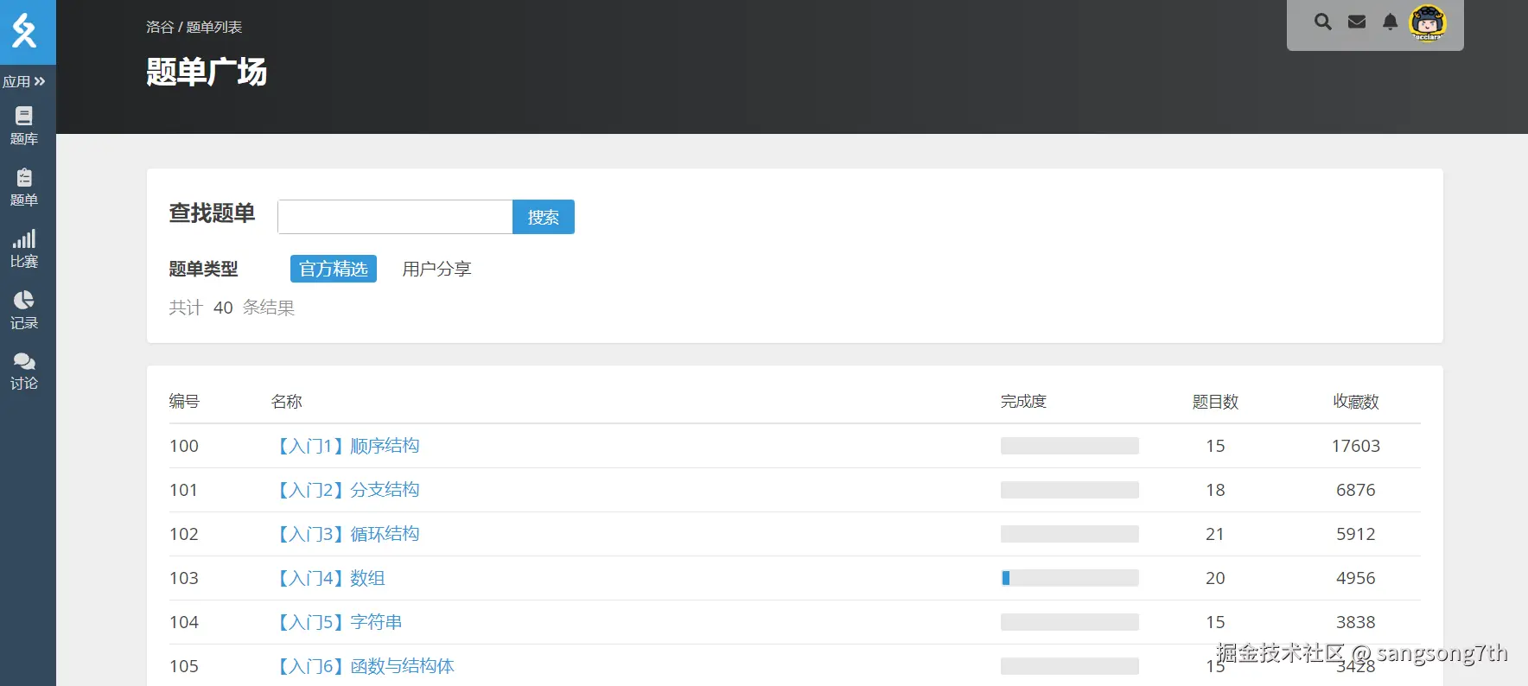Open the mail messages icon

point(1357,22)
